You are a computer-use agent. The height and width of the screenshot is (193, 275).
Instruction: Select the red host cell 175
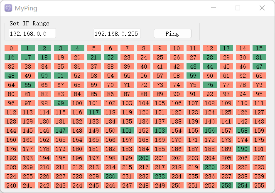259,140
